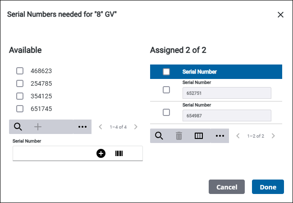The image size is (293, 203).
Task: Click the Serial Number column header
Action: click(200, 72)
